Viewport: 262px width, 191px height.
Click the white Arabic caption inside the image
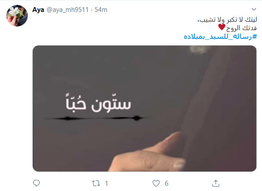tap(98, 103)
